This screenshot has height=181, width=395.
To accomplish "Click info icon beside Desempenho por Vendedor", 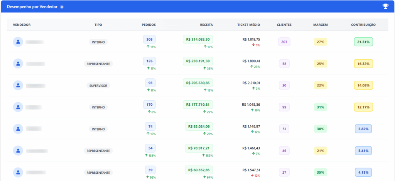I will pyautogui.click(x=62, y=7).
